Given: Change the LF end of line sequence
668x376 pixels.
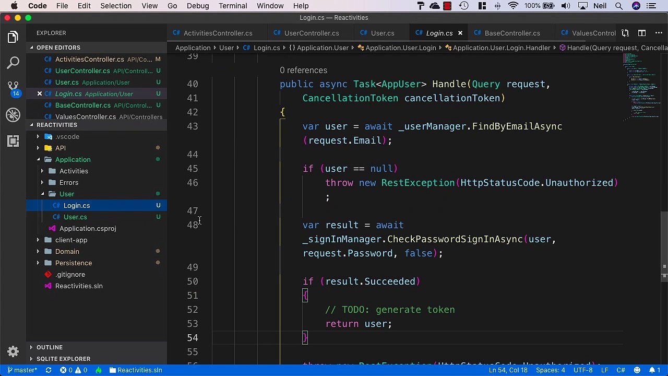Looking at the screenshot, I should click(x=605, y=370).
